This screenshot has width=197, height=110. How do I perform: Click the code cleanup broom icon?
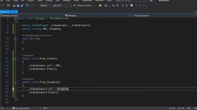(44, 108)
